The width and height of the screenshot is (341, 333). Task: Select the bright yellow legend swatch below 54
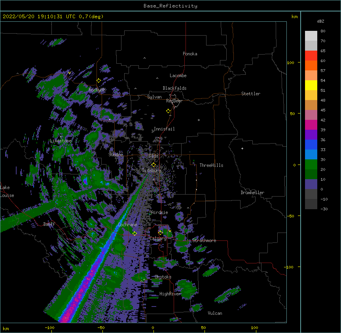click(311, 85)
